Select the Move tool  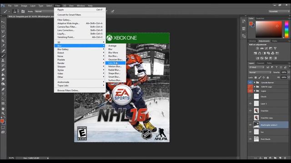3,22
